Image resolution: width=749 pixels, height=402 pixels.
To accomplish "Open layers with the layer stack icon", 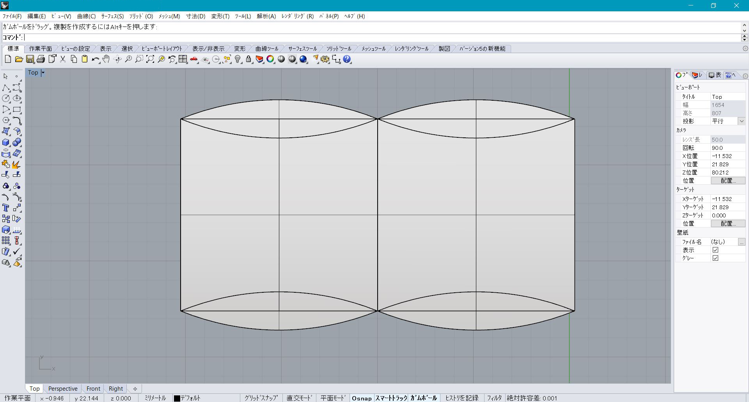I will click(259, 59).
